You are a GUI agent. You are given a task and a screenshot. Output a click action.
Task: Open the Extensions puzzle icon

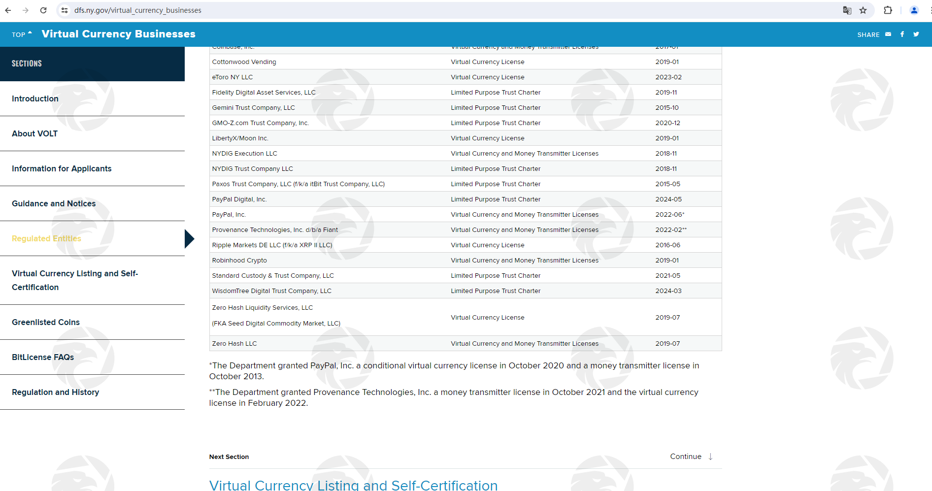[888, 10]
